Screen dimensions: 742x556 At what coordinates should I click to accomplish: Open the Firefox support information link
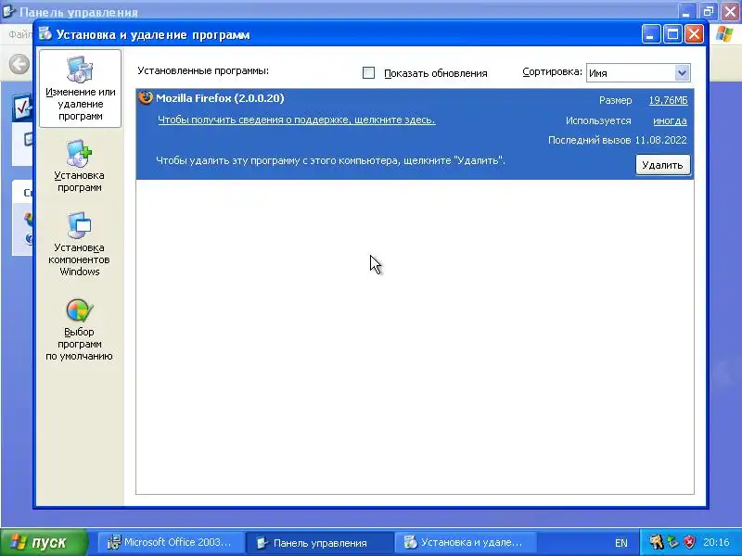[x=297, y=120]
